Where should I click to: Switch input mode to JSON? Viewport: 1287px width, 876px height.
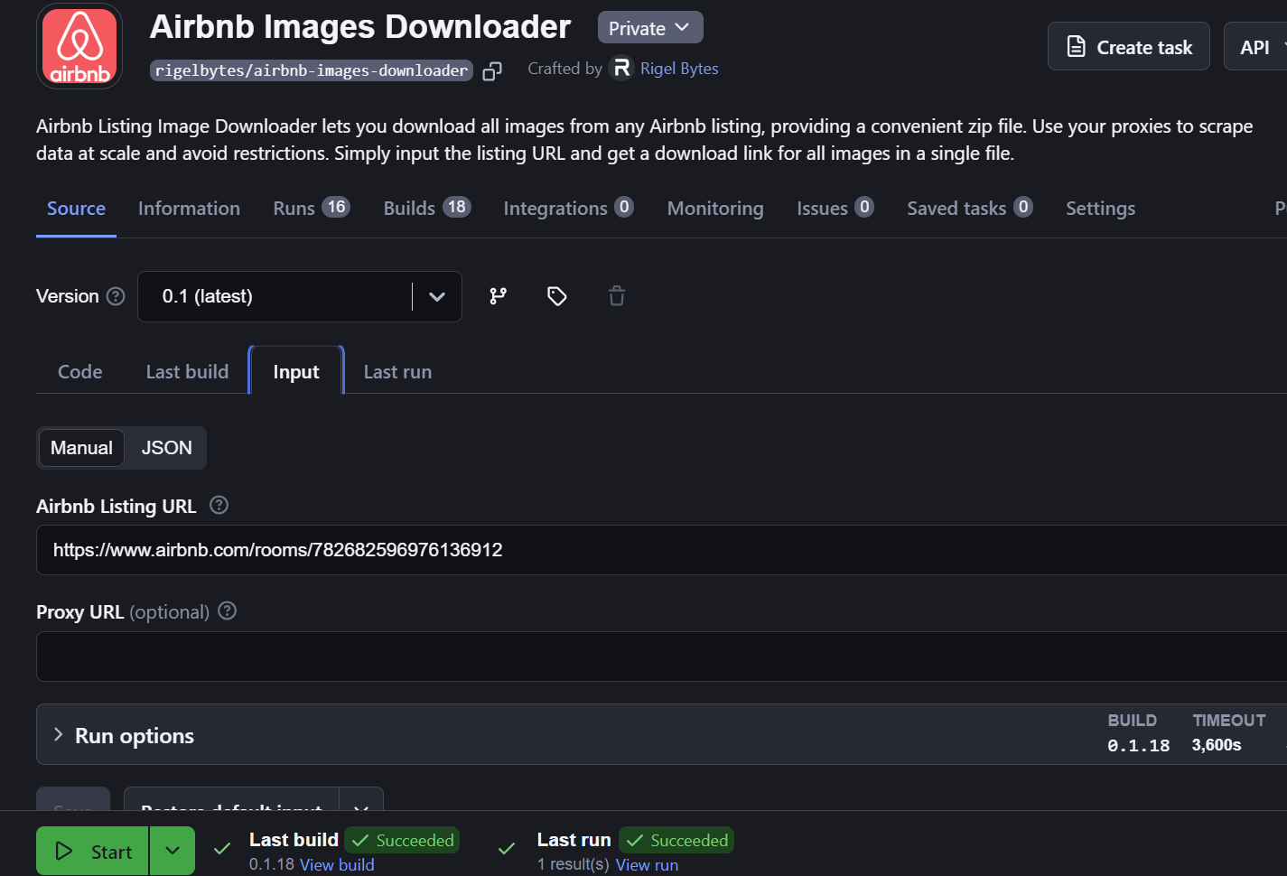coord(166,448)
